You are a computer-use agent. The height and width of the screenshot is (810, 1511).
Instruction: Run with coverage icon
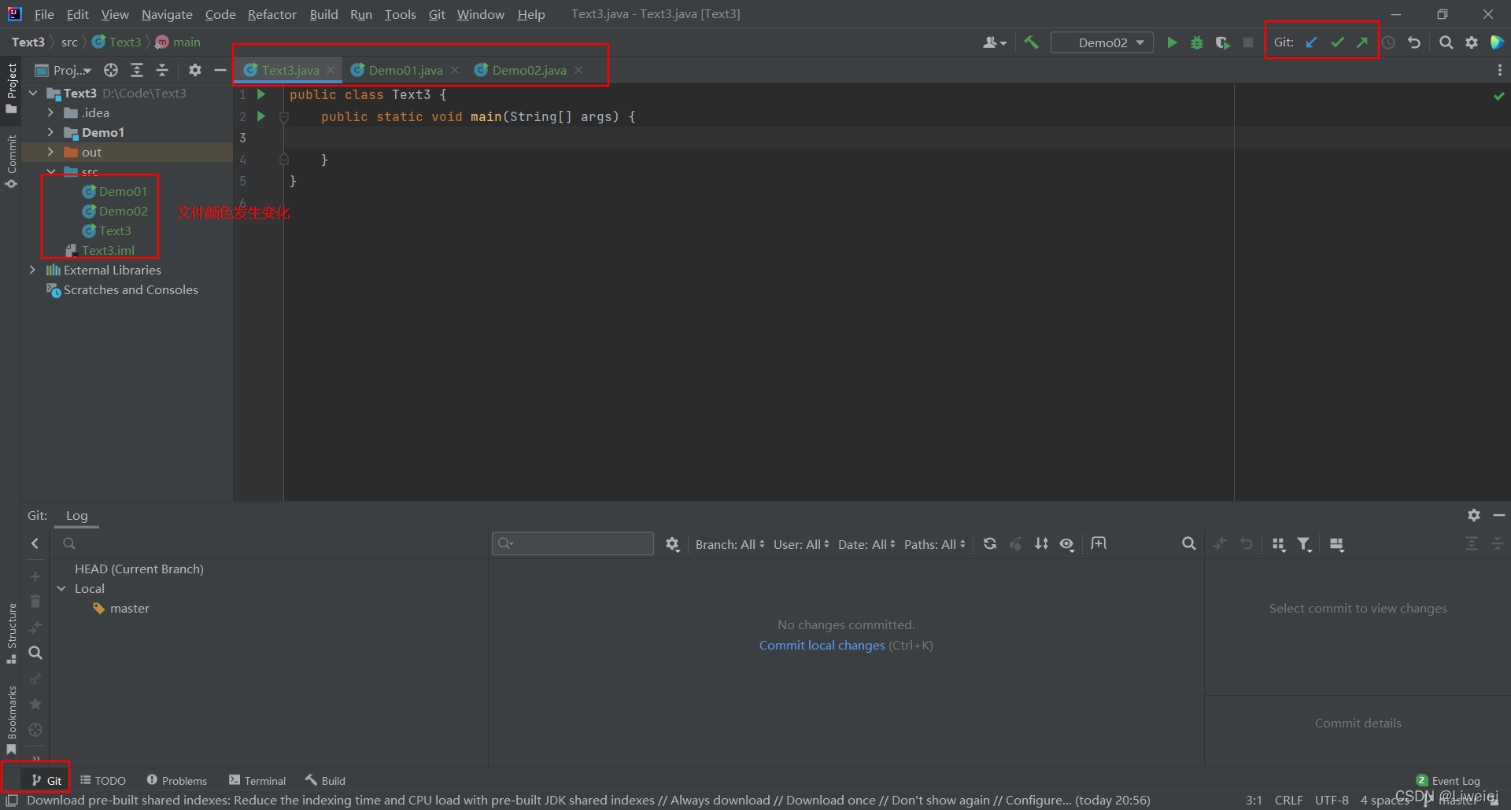[1222, 42]
